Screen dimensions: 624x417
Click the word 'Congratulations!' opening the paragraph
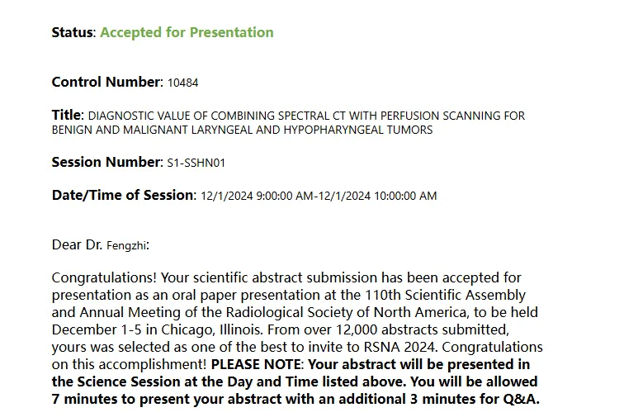point(104,277)
